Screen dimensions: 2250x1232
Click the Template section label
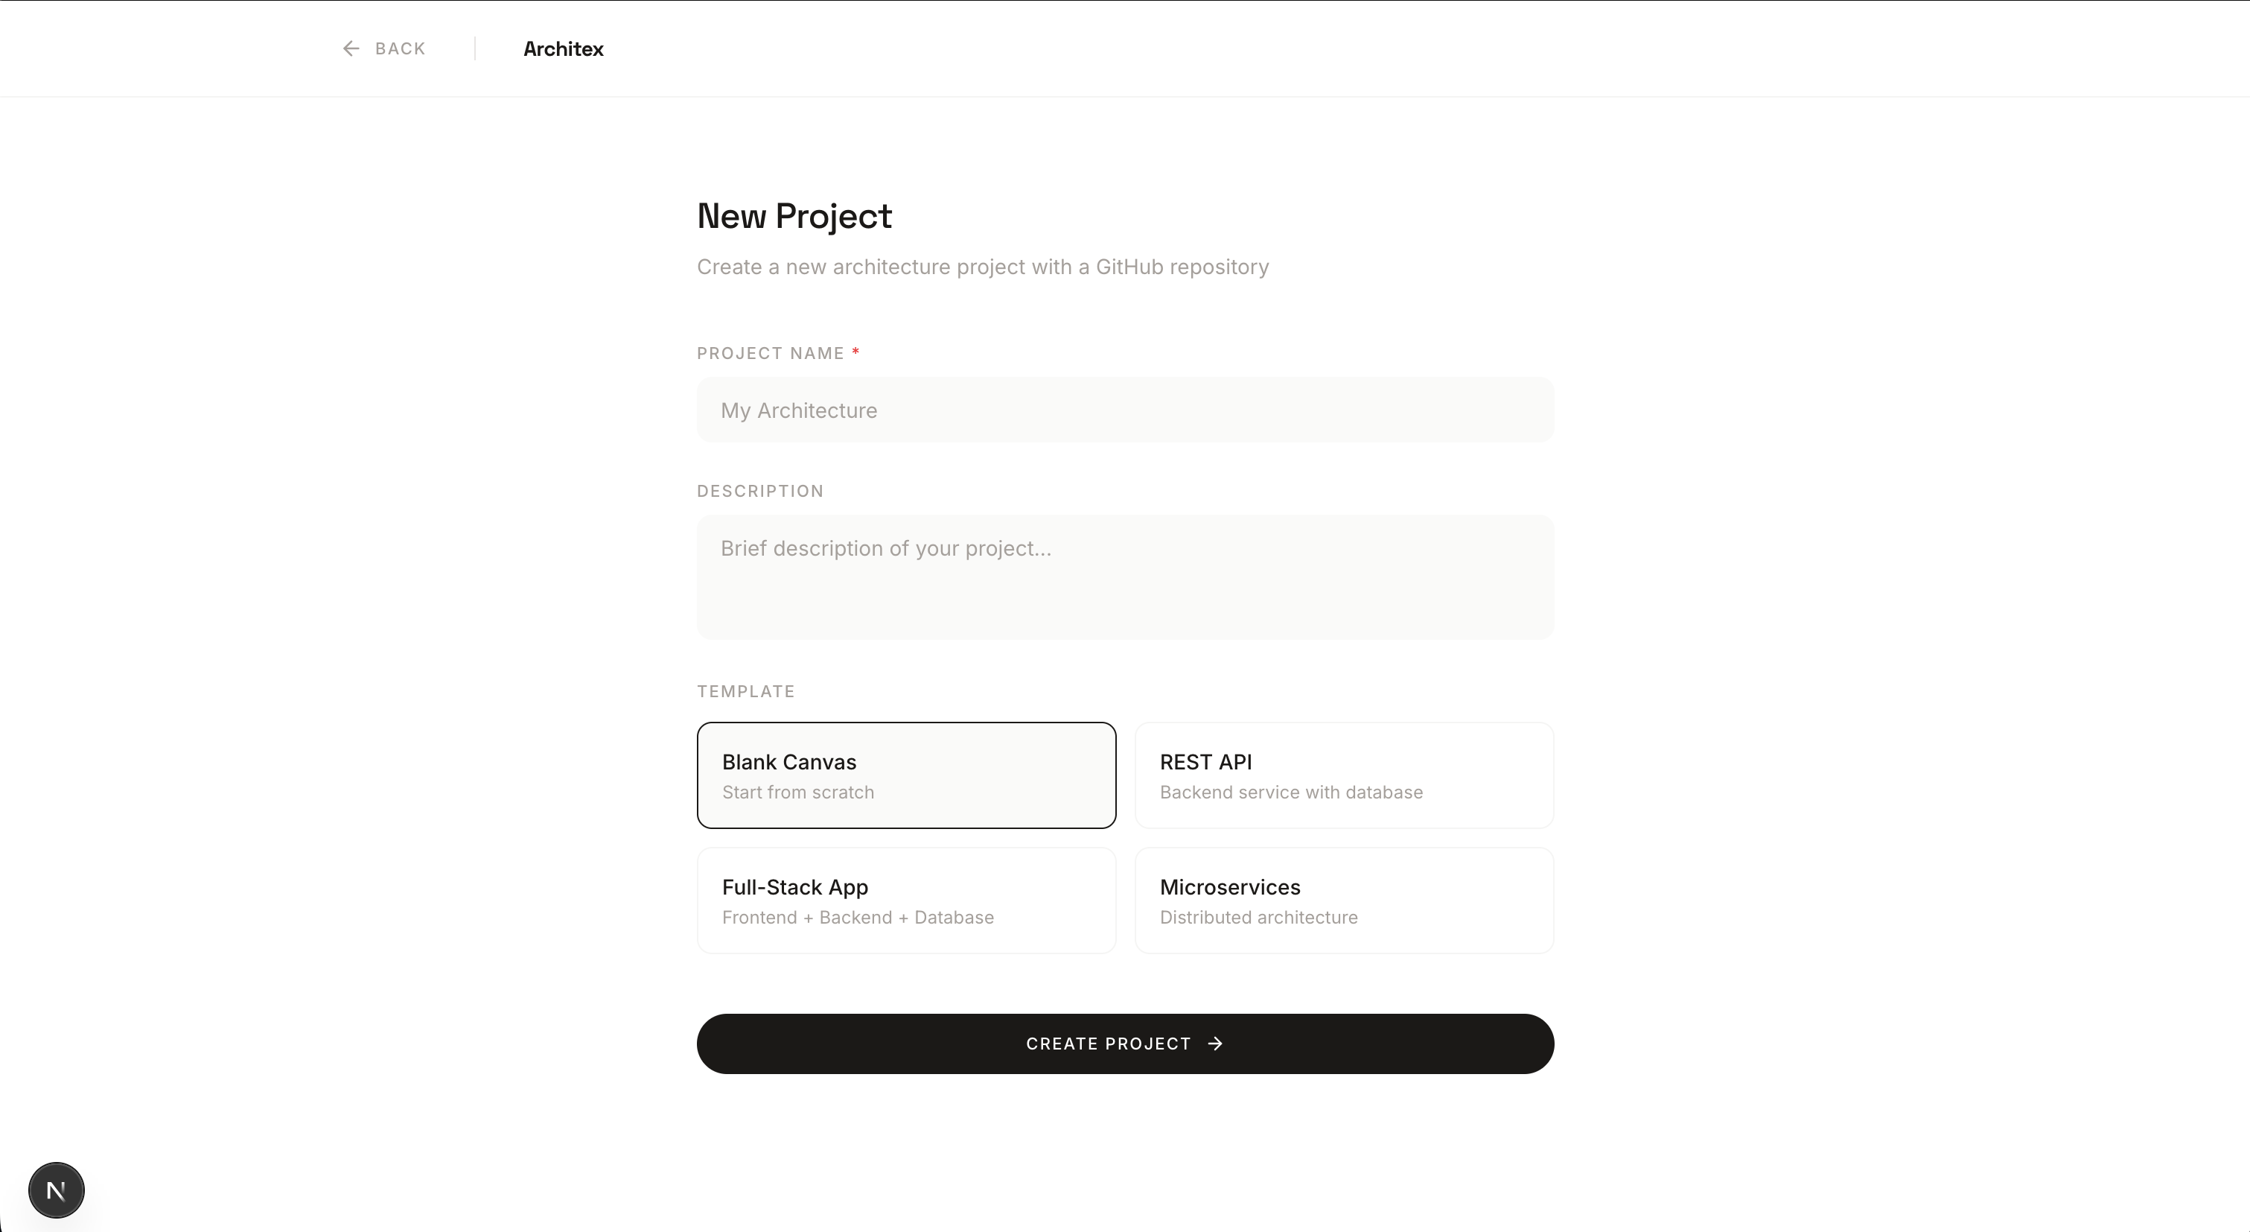tap(746, 691)
